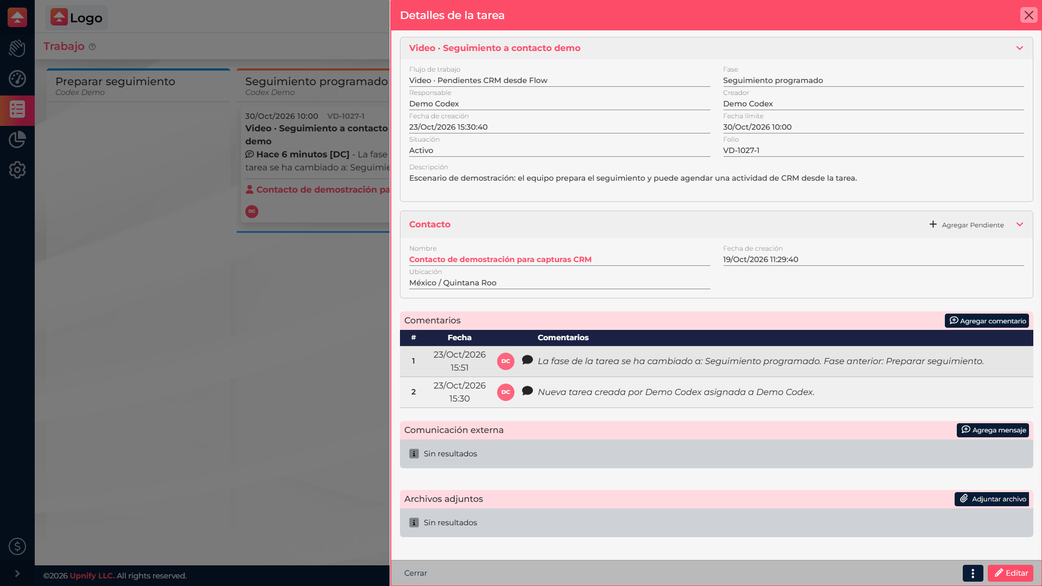Viewport: 1042px width, 586px height.
Task: Open the settings gear sidebar icon
Action: coord(17,170)
